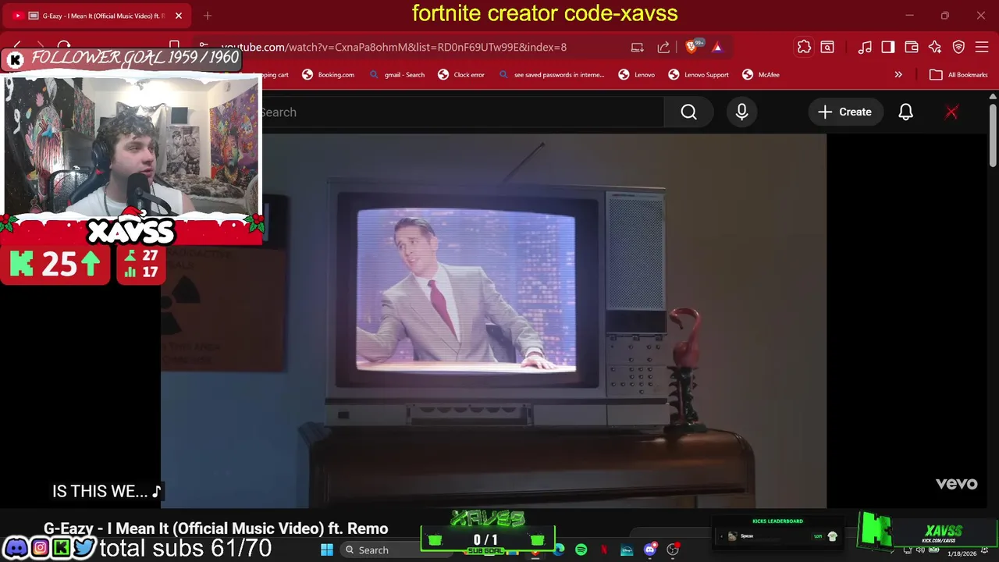
Task: Open the YouTube notifications bell
Action: pos(905,112)
